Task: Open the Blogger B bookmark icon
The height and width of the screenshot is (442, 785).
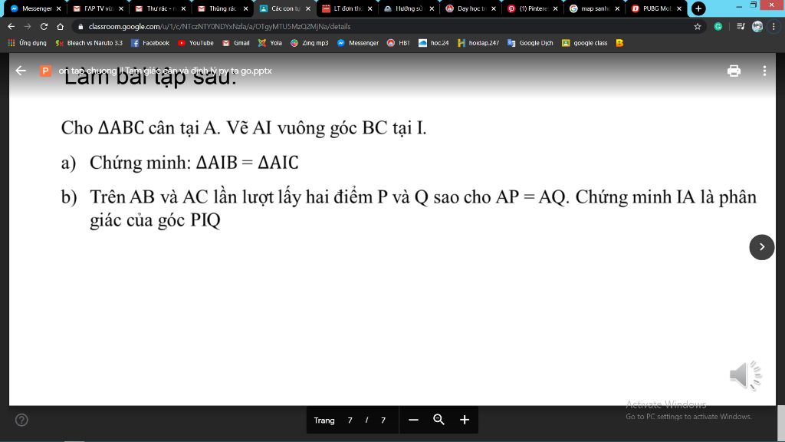Action: 619,43
